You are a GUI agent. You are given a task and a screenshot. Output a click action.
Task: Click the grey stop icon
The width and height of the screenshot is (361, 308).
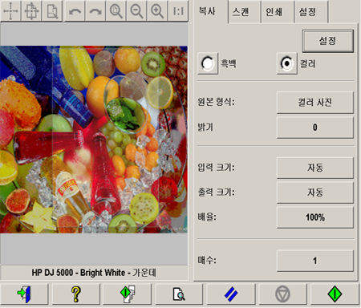pyautogui.click(x=282, y=294)
